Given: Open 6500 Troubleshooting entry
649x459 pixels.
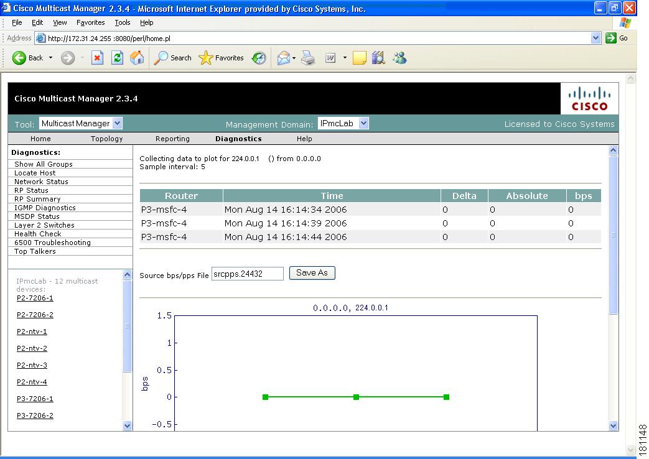Looking at the screenshot, I should (52, 243).
